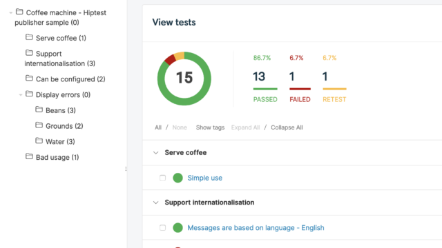Select Beans (3) tree item
This screenshot has height=248, width=442.
[x=61, y=110]
